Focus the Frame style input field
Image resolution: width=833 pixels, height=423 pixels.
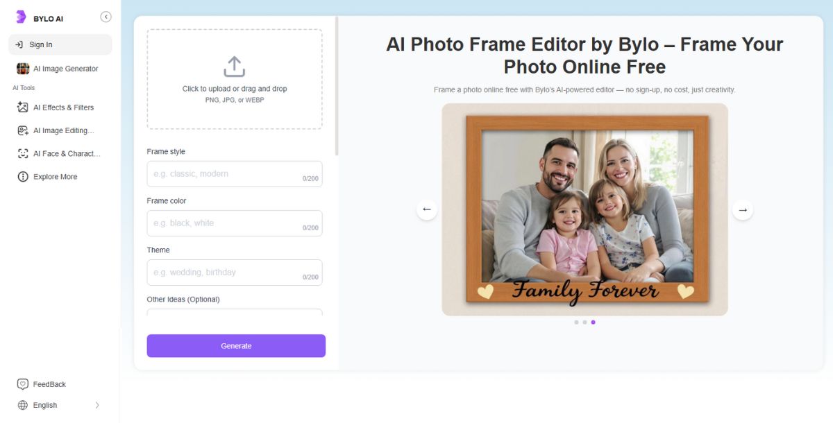click(x=235, y=174)
